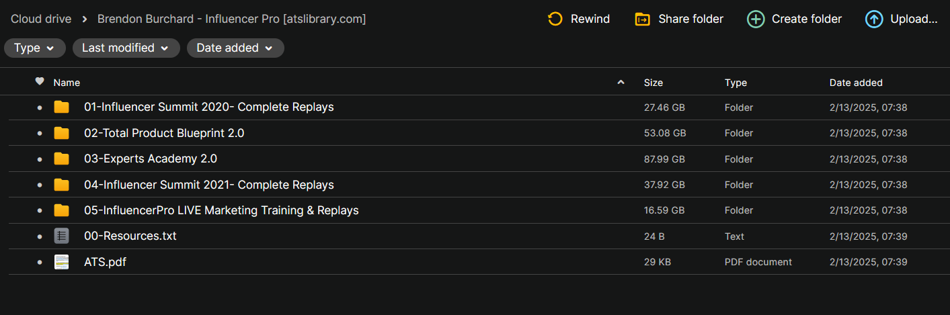Open 01-Influencer Summit 2020- Complete Replays folder
Image resolution: width=950 pixels, height=315 pixels.
pos(208,107)
